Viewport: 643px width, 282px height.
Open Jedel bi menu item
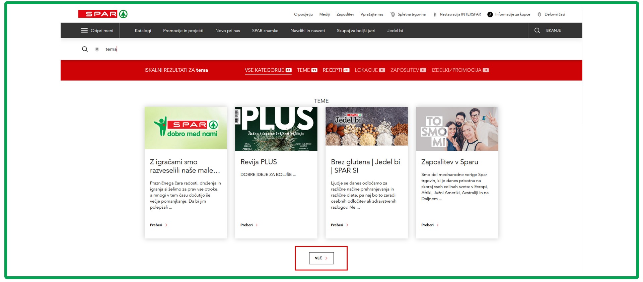pyautogui.click(x=395, y=30)
